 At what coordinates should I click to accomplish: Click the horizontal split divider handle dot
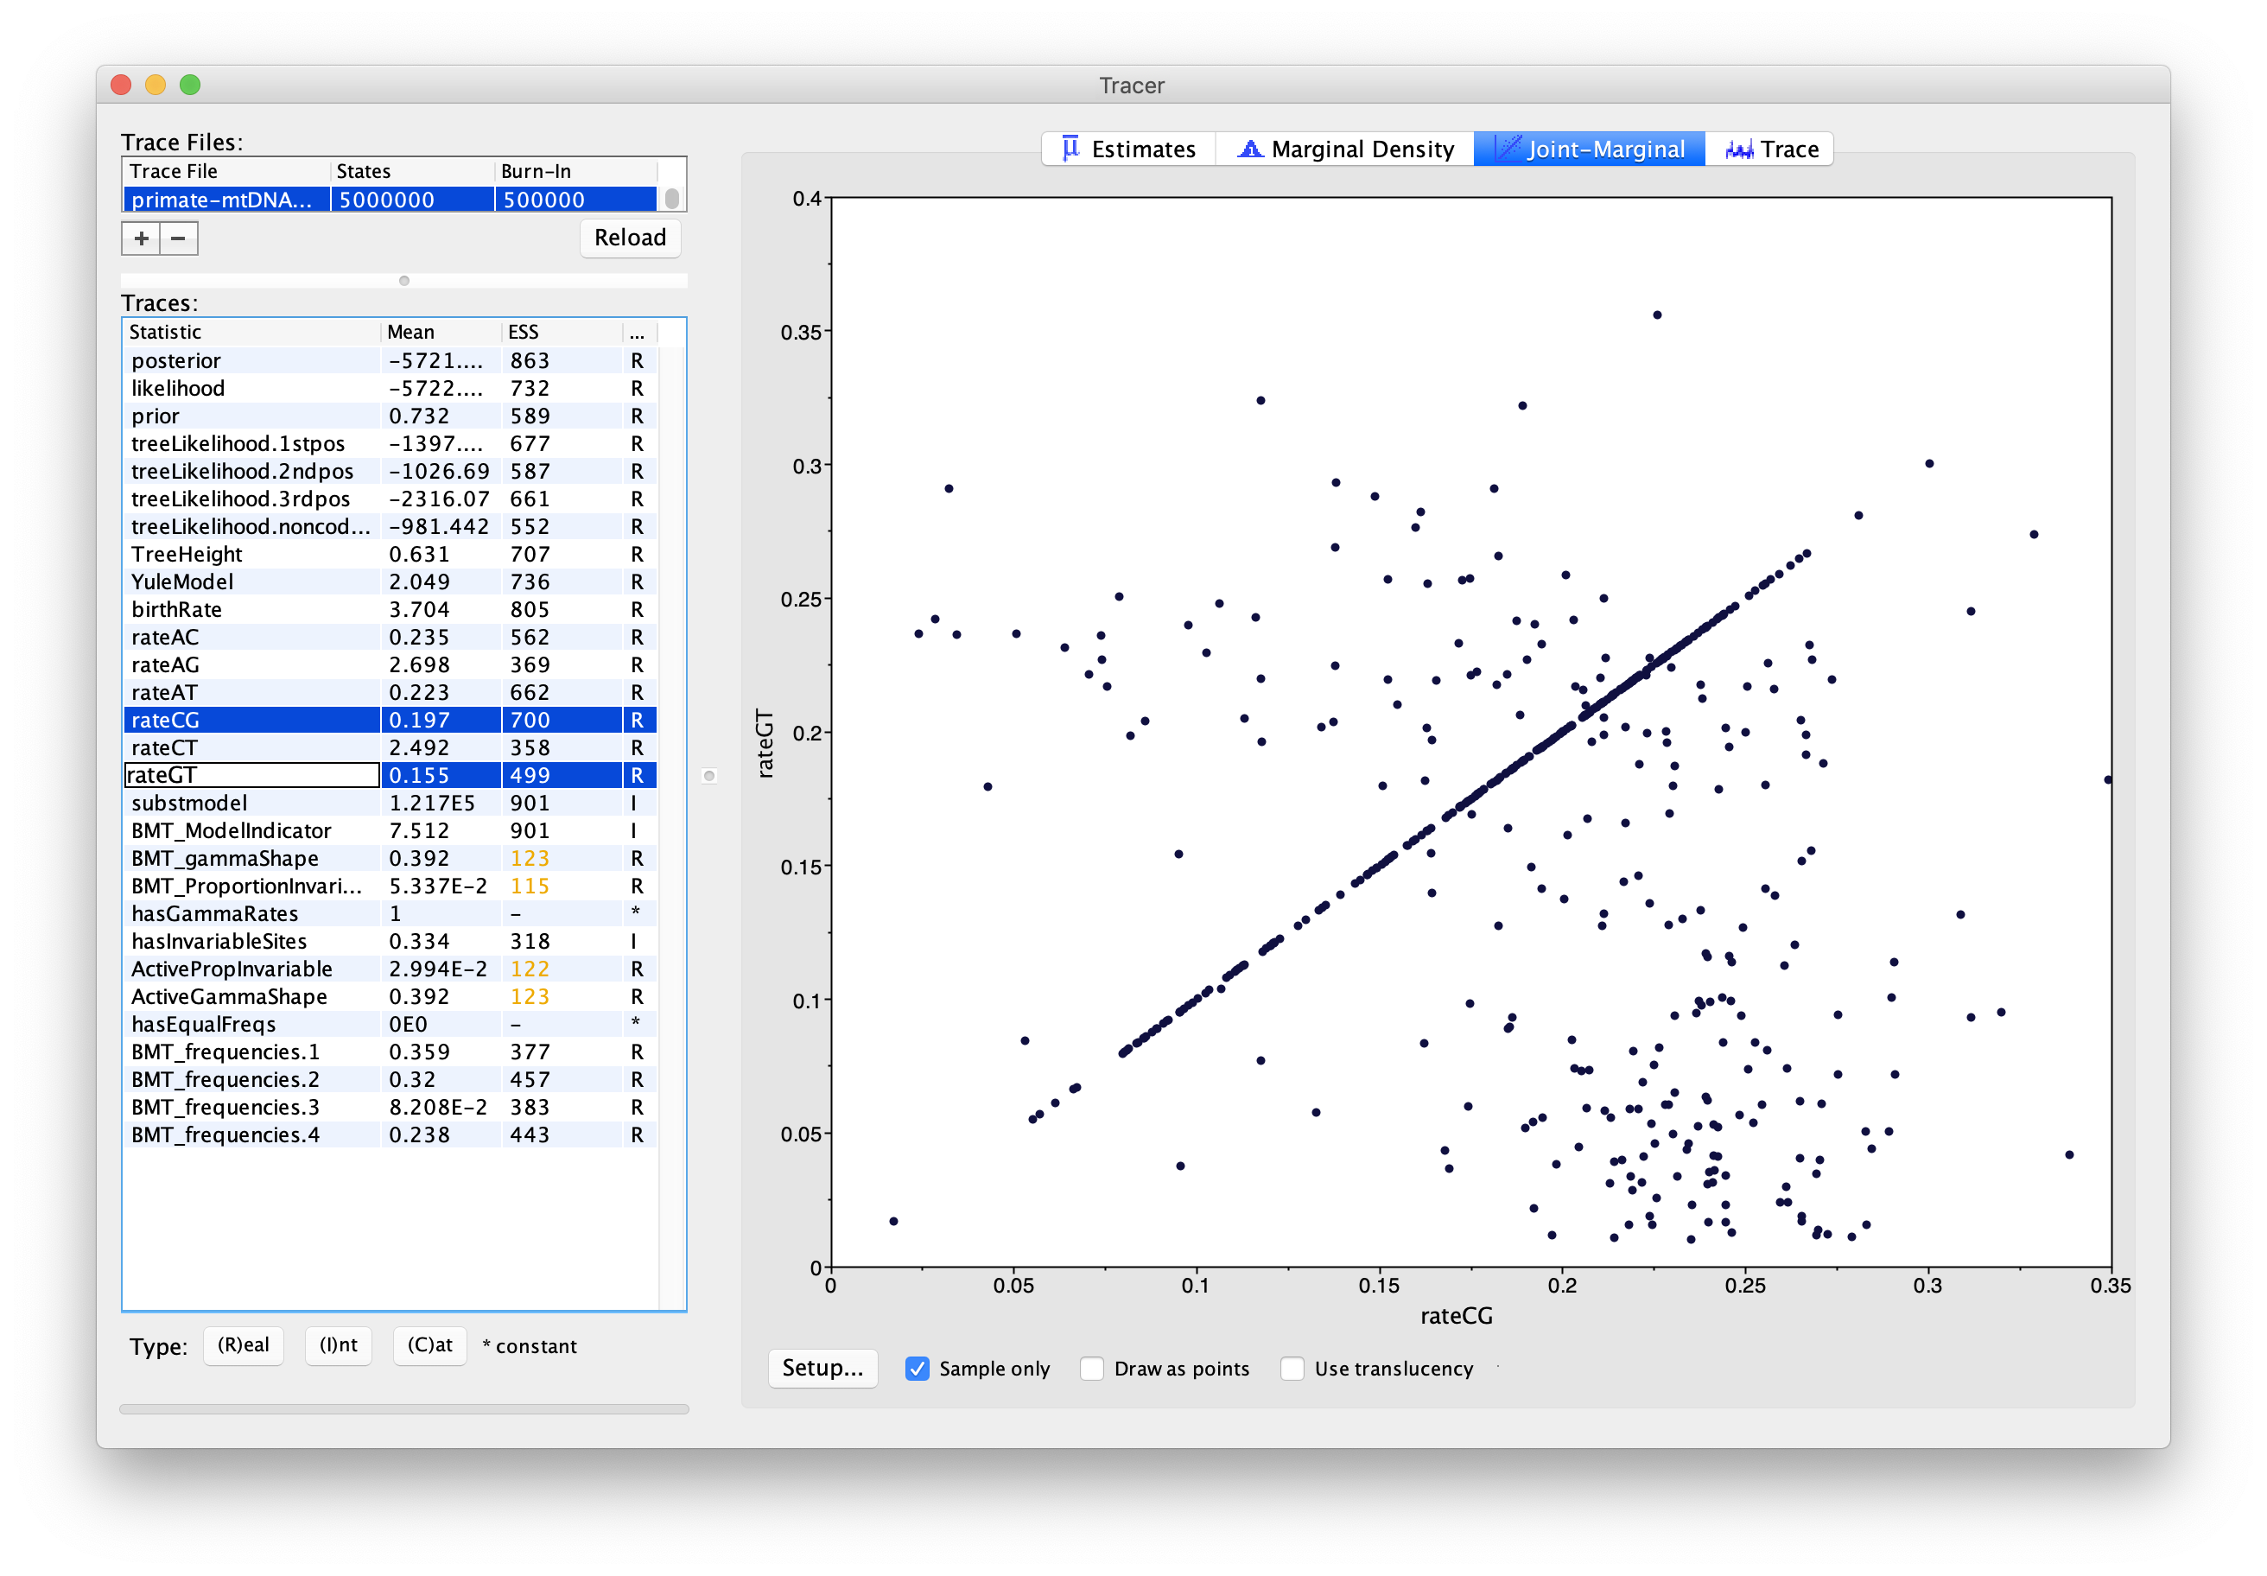point(403,282)
